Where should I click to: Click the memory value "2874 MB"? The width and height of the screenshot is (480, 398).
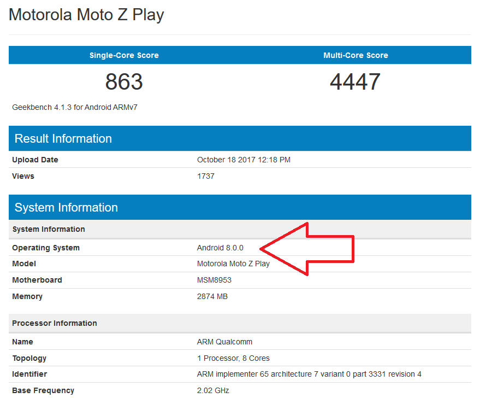[x=212, y=296]
